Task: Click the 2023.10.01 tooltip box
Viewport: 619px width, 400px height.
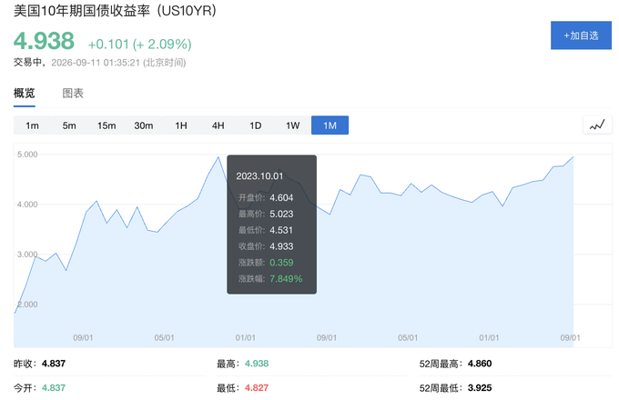Action: [271, 225]
